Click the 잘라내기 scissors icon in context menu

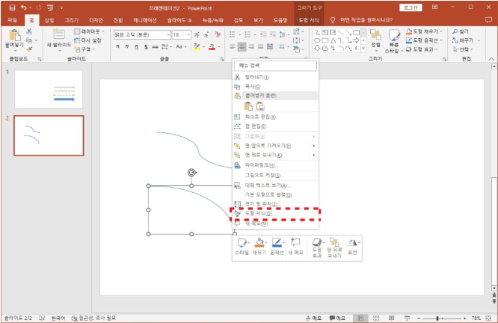coord(237,77)
